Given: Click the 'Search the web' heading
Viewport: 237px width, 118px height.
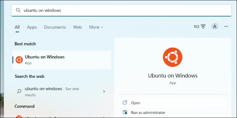Looking at the screenshot, I should click(30, 76).
